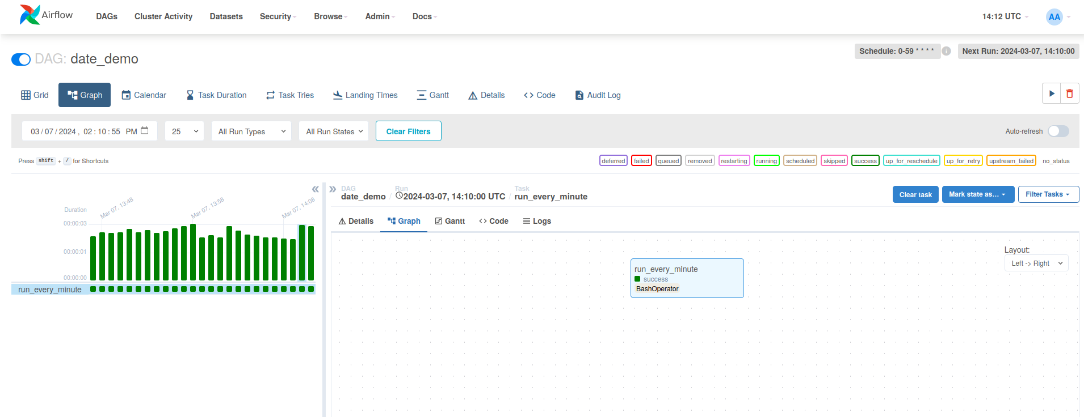This screenshot has width=1084, height=417.
Task: Collapse the grid panel with double-chevron
Action: (x=315, y=189)
